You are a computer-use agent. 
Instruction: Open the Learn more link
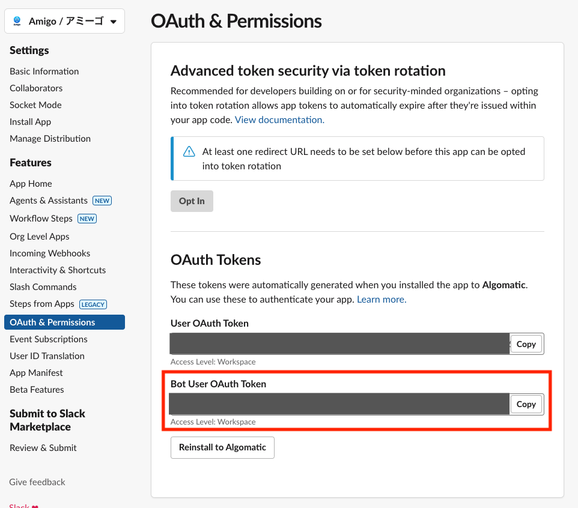click(x=382, y=300)
